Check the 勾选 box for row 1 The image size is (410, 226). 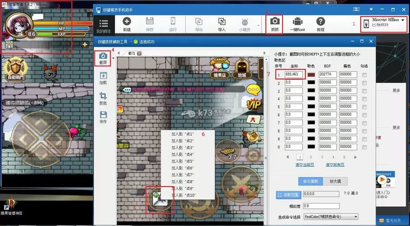tap(364, 75)
